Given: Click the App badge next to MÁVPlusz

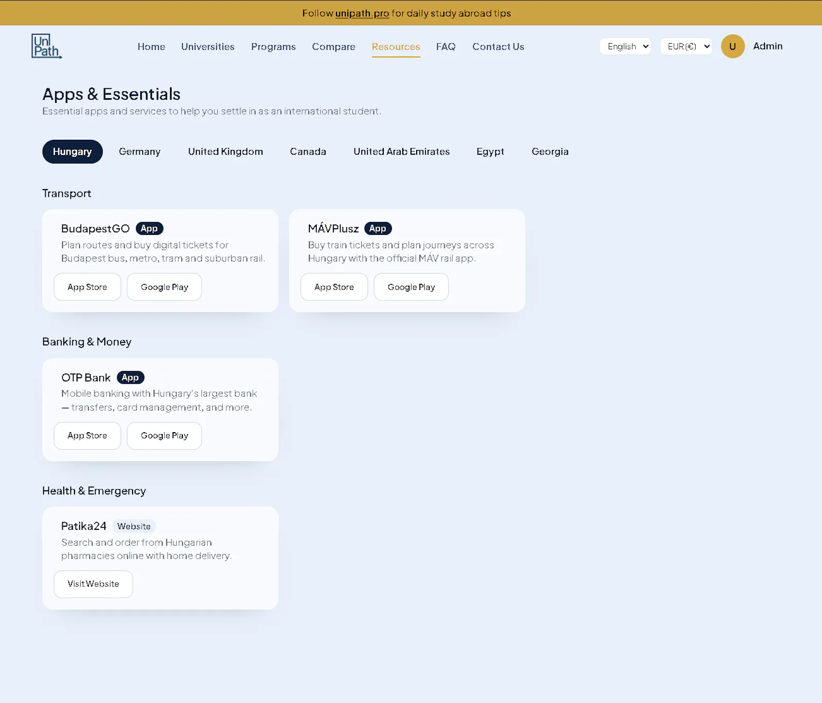Looking at the screenshot, I should coord(378,229).
